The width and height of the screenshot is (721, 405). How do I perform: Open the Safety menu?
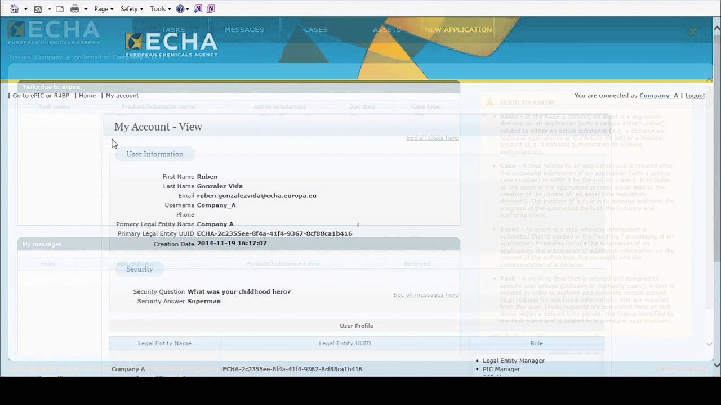tap(132, 9)
